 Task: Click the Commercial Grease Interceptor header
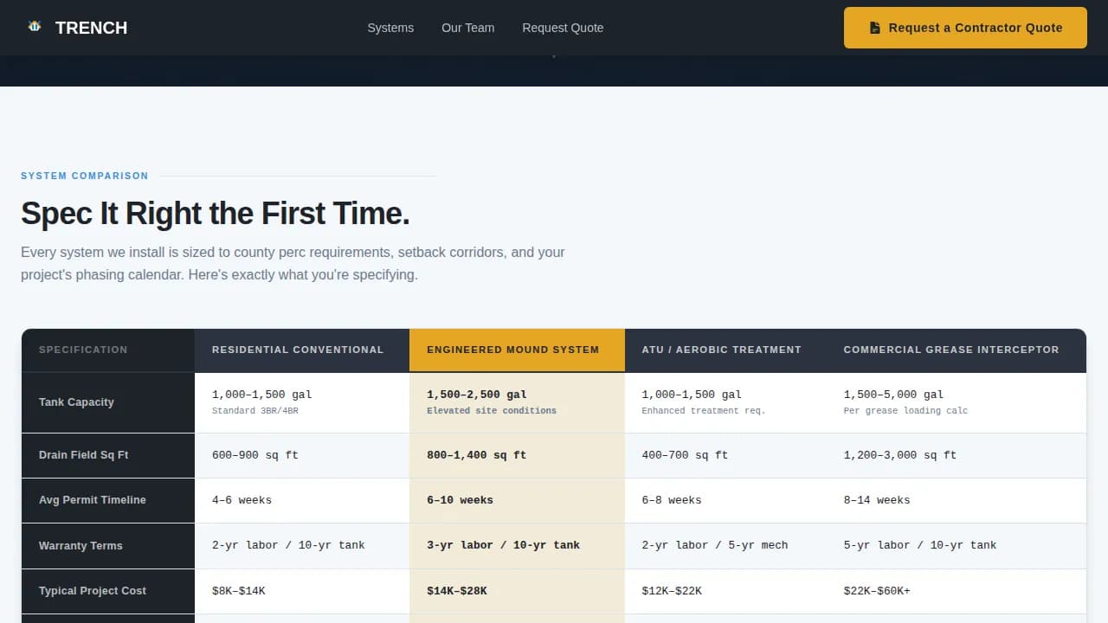950,350
